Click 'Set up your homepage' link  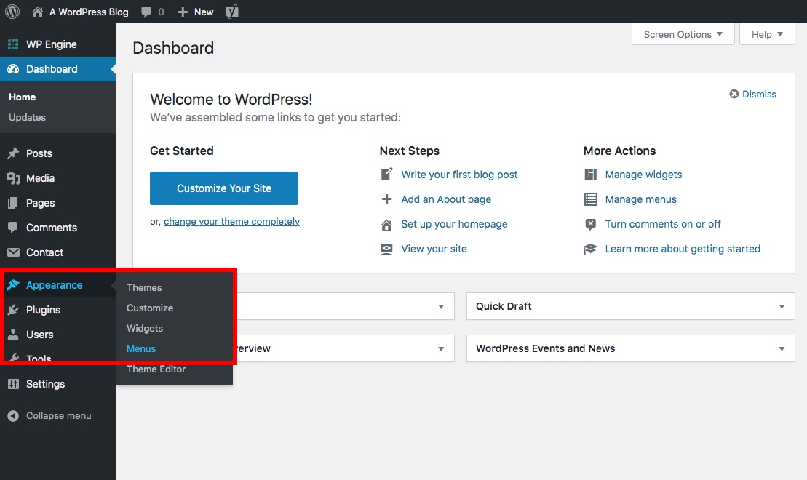point(455,224)
